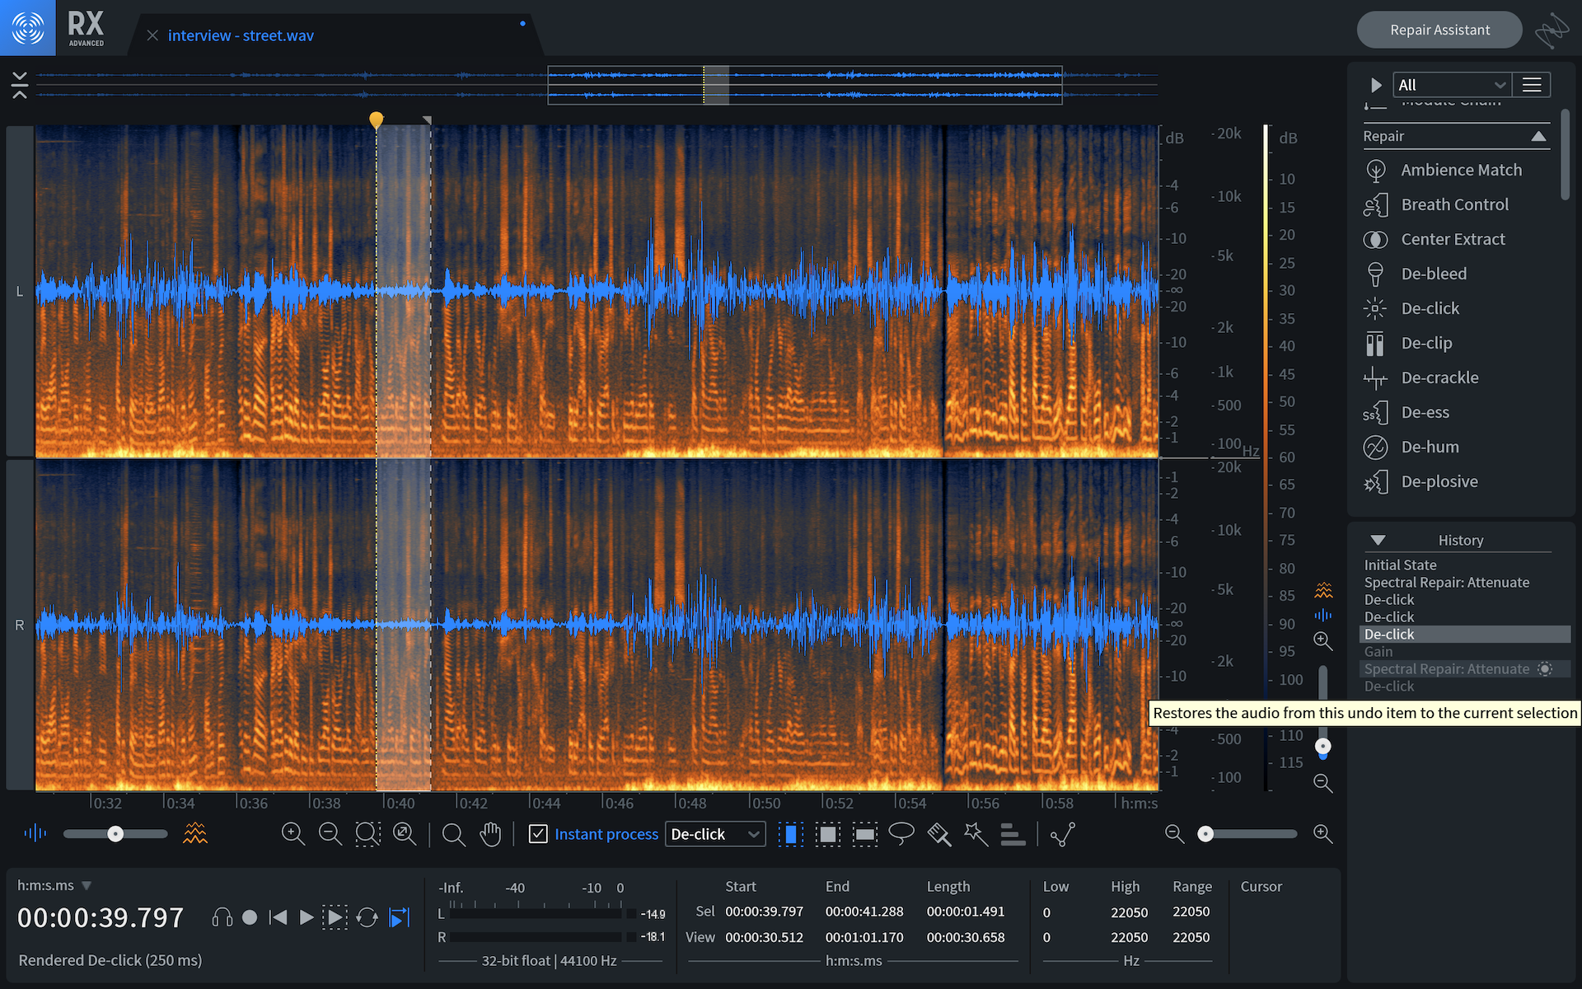Click the Loop playback button
This screenshot has height=989, width=1582.
367,917
